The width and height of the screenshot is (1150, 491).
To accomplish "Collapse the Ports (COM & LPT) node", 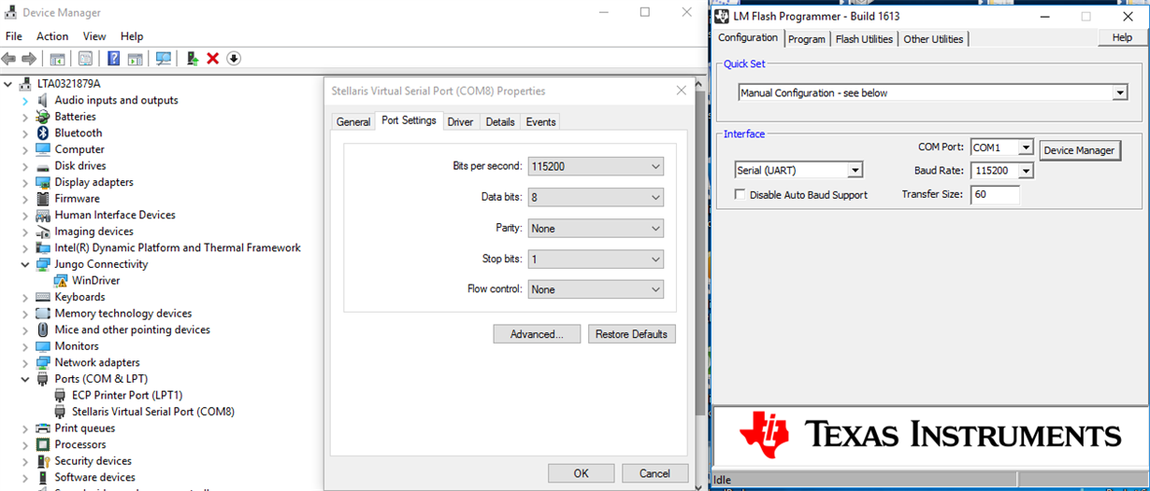I will point(25,379).
